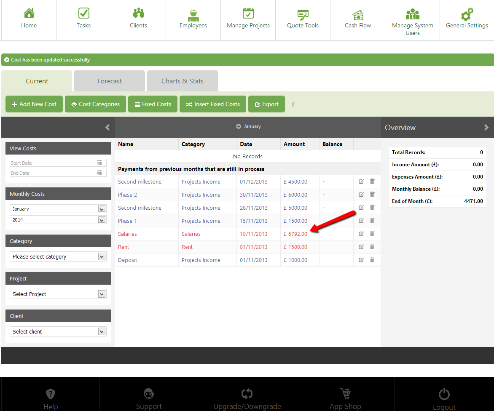
Task: Click the General Settings gears icon
Action: [467, 15]
